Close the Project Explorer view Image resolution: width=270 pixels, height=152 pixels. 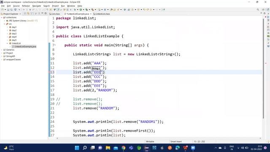pos(20,14)
